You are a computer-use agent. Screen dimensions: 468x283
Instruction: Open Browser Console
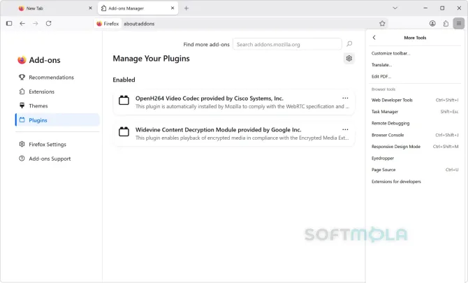(415, 135)
